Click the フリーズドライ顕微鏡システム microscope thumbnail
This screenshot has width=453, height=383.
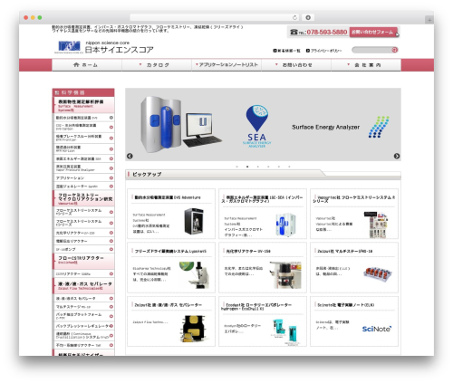coord(193,274)
